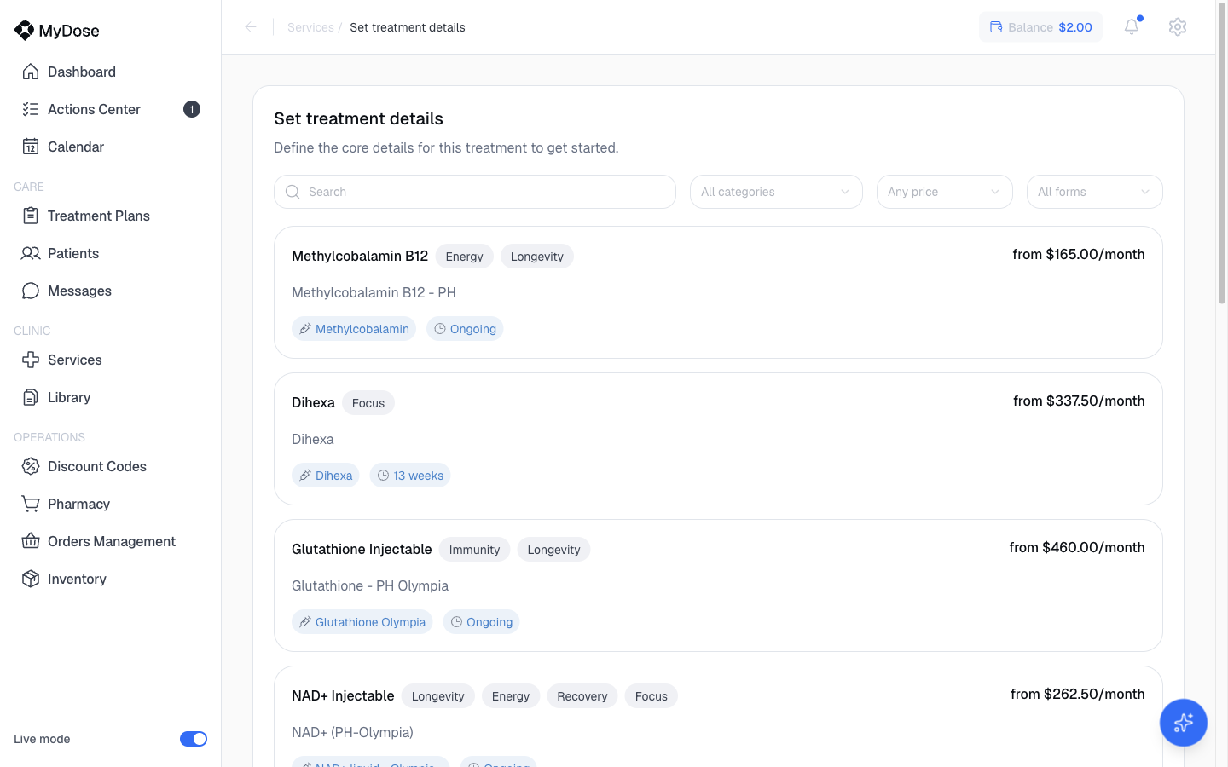Image resolution: width=1228 pixels, height=767 pixels.
Task: Open notifications with the bell icon
Action: (x=1132, y=26)
